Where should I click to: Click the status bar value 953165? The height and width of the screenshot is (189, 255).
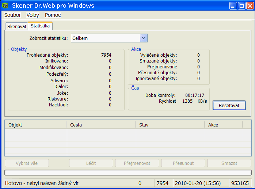pos(240,183)
